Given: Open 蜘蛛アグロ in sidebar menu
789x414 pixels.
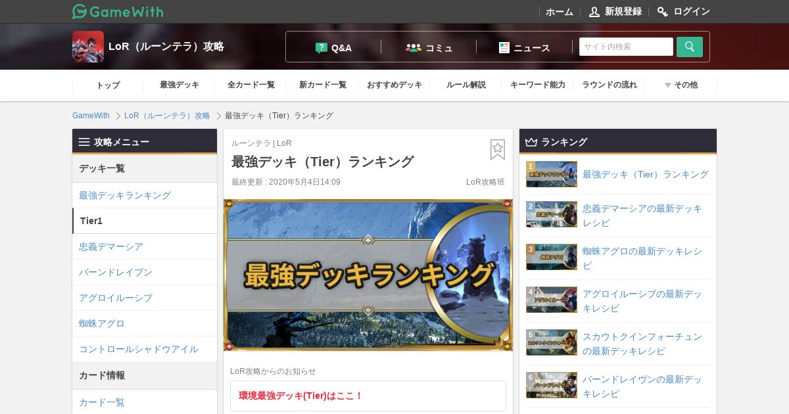Looking at the screenshot, I should pyautogui.click(x=145, y=323).
